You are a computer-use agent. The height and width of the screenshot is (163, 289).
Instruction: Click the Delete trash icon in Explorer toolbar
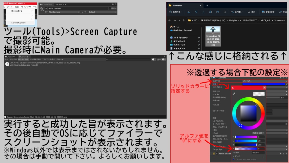tap(225, 12)
